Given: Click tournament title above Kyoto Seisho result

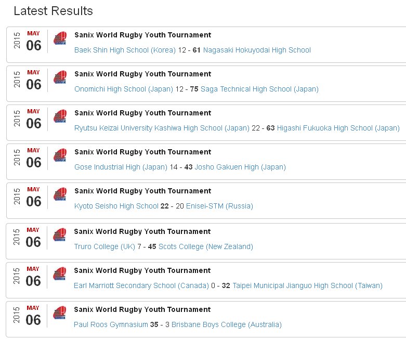Looking at the screenshot, I should pos(142,191).
